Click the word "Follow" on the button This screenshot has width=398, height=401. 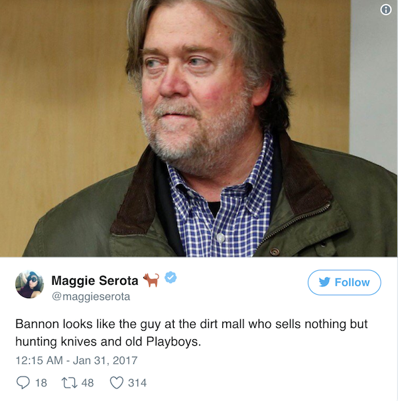click(352, 282)
